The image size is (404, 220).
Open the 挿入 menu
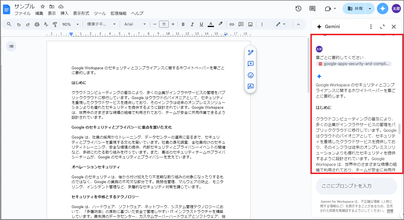pyautogui.click(x=65, y=13)
